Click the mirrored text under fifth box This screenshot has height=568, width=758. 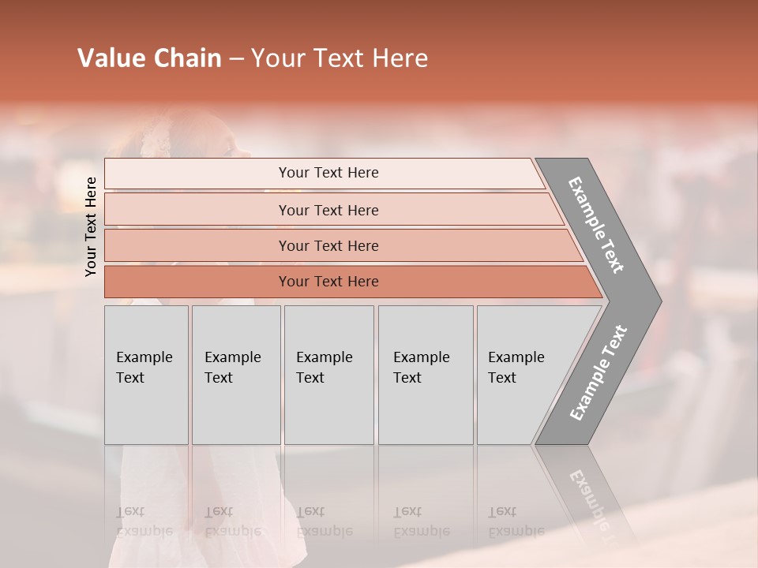[x=516, y=522]
